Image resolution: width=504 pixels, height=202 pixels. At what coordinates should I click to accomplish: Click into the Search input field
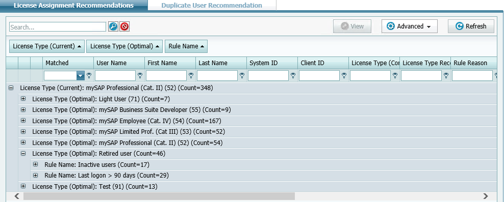tap(58, 27)
